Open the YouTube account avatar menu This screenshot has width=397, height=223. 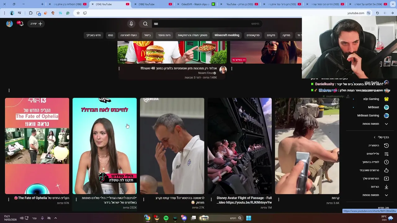9,24
